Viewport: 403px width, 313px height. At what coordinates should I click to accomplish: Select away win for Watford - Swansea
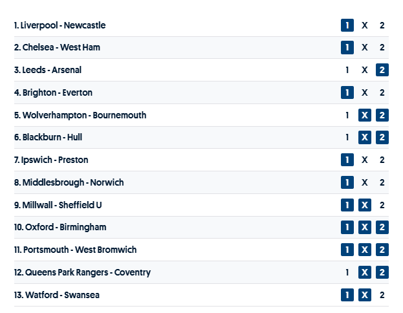tap(382, 295)
